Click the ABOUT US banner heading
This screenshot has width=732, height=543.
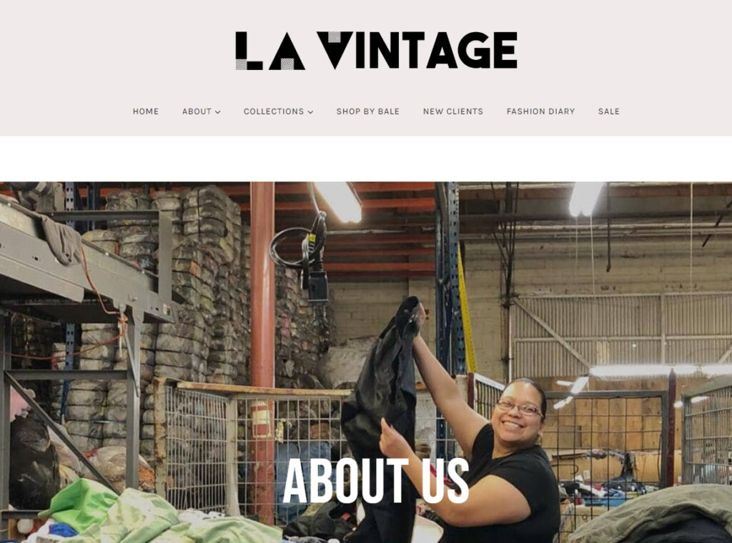click(x=376, y=481)
